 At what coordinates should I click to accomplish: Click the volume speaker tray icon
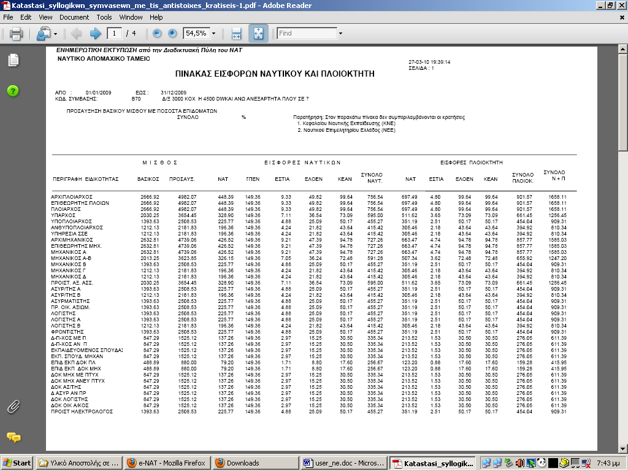(519, 464)
